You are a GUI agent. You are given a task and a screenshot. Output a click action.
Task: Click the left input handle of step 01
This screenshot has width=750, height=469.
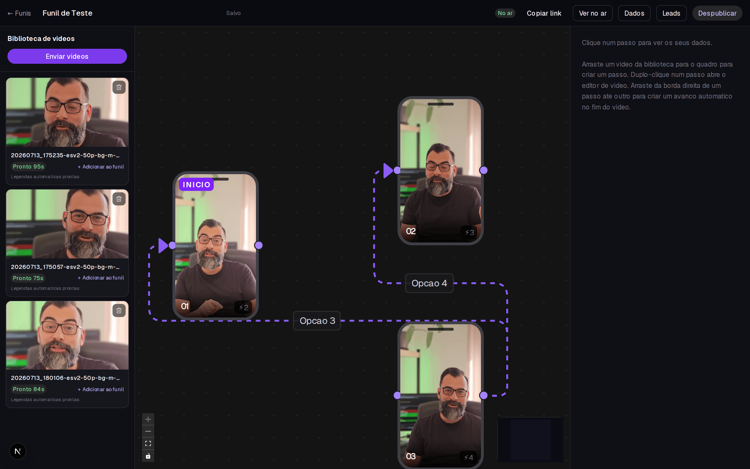[172, 245]
